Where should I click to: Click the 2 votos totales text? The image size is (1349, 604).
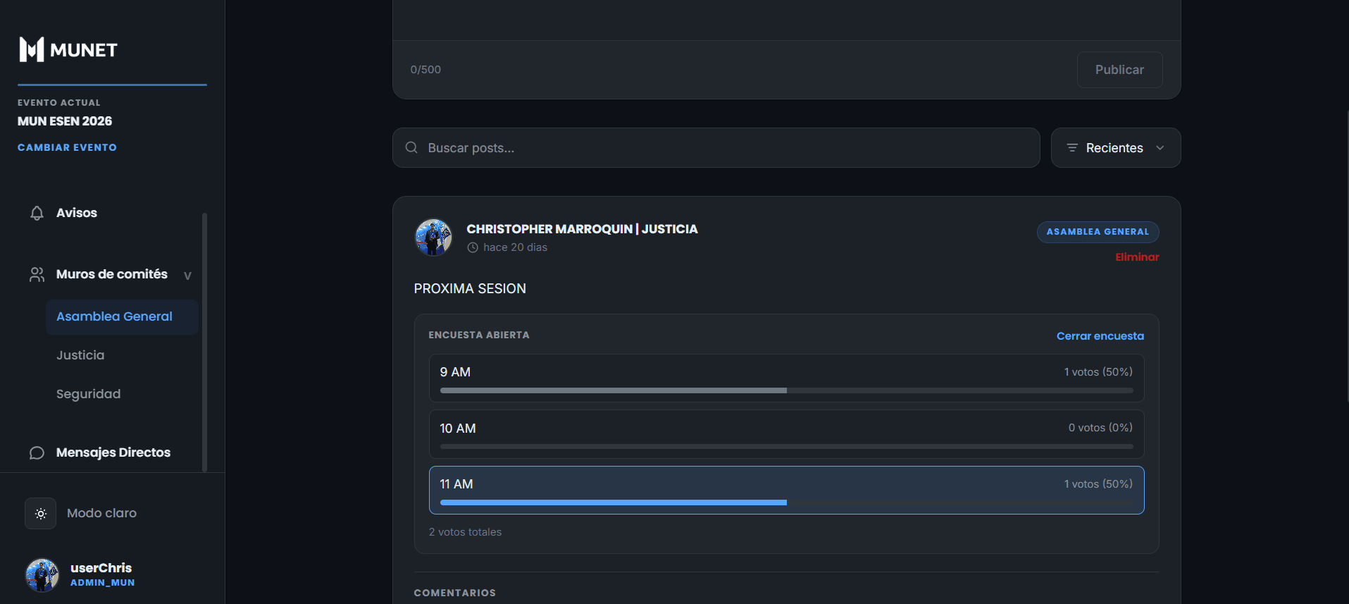465,532
